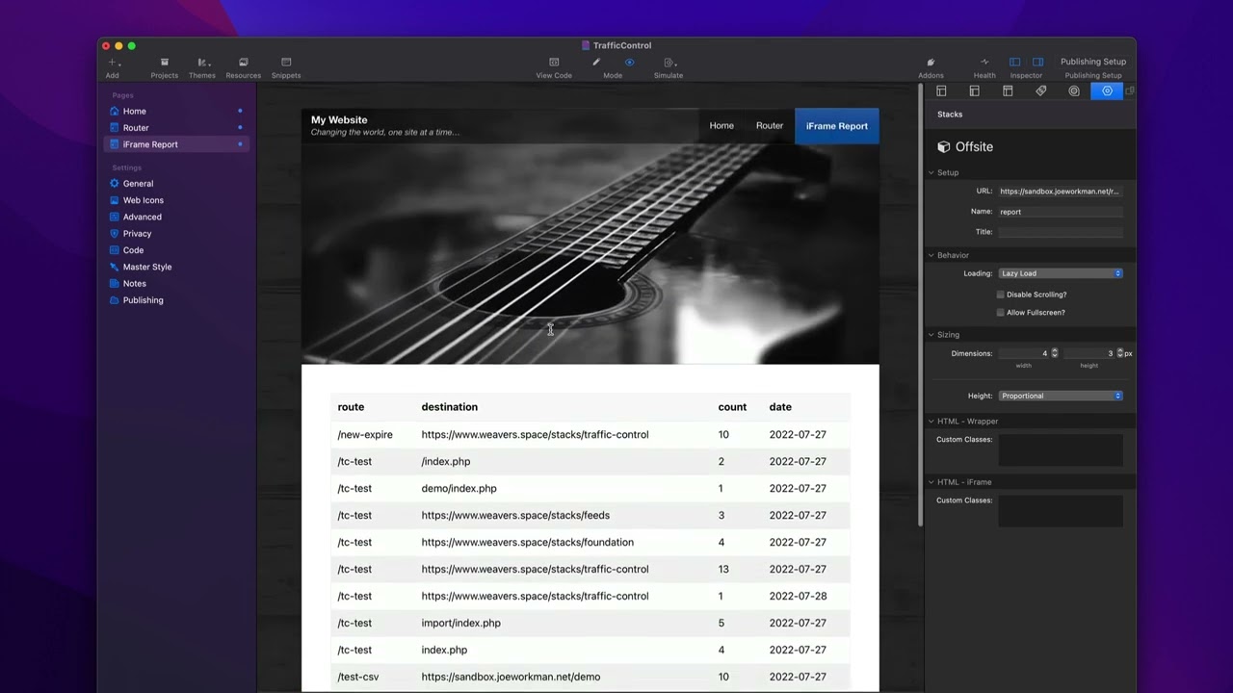Image resolution: width=1233 pixels, height=693 pixels.
Task: Click the stacks/feeds destination URL
Action: (x=515, y=515)
